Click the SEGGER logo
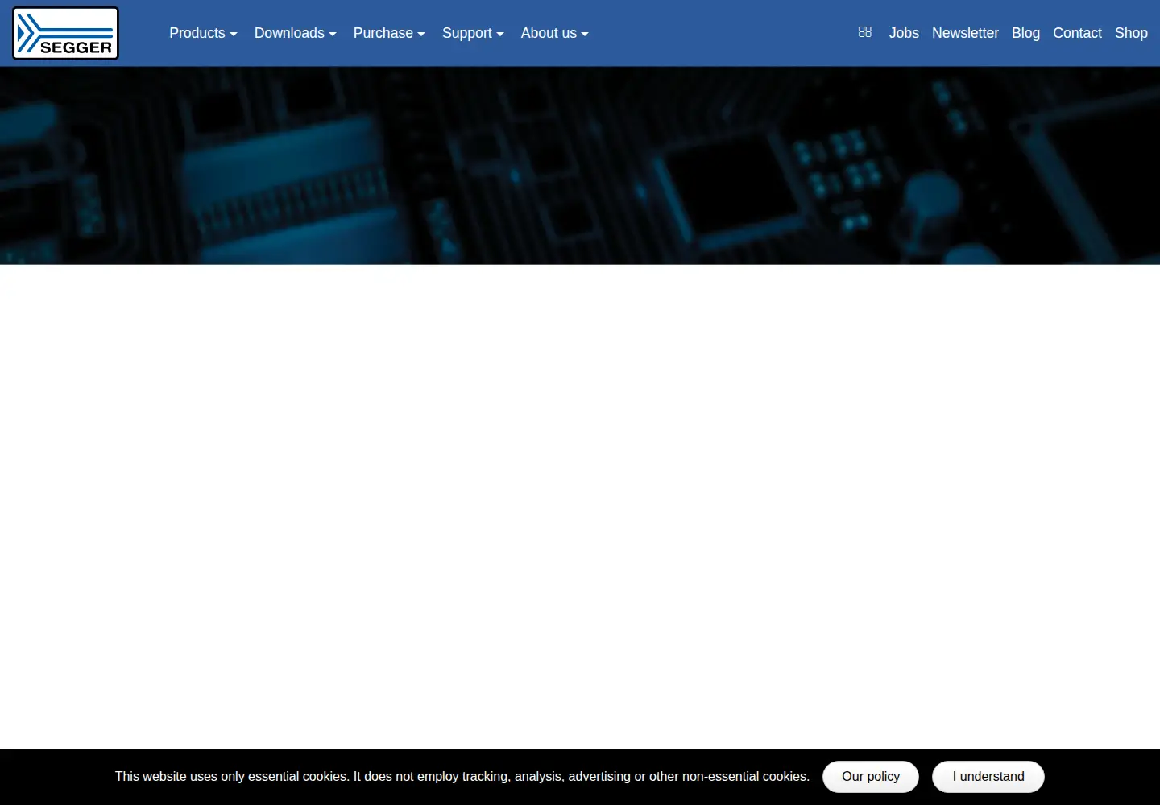This screenshot has height=805, width=1160. click(x=65, y=33)
